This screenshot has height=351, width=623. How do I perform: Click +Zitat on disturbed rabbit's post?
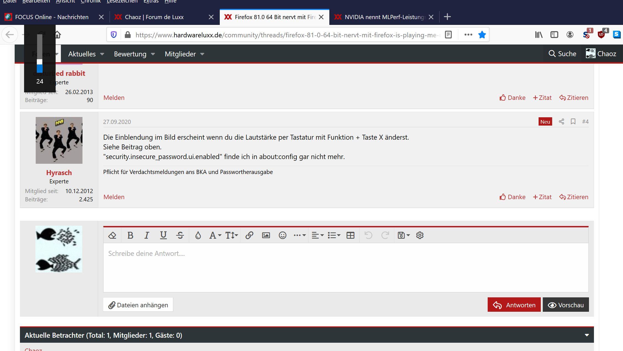(542, 98)
